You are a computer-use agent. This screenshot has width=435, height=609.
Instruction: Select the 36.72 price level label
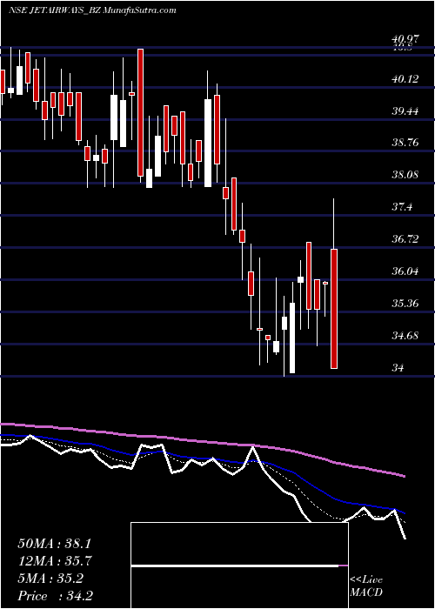coord(406,239)
